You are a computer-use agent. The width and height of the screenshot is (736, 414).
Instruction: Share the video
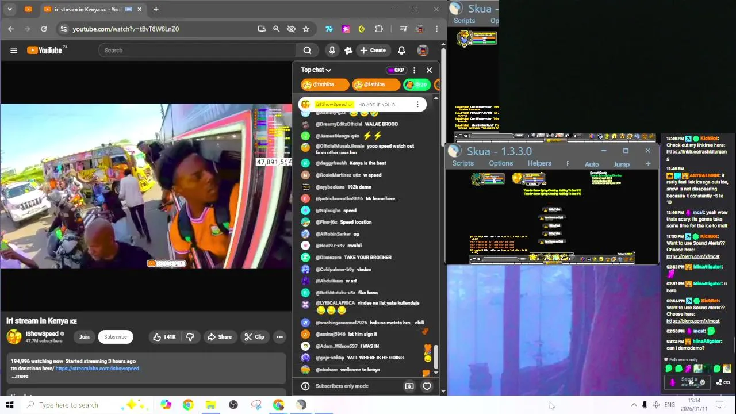220,337
